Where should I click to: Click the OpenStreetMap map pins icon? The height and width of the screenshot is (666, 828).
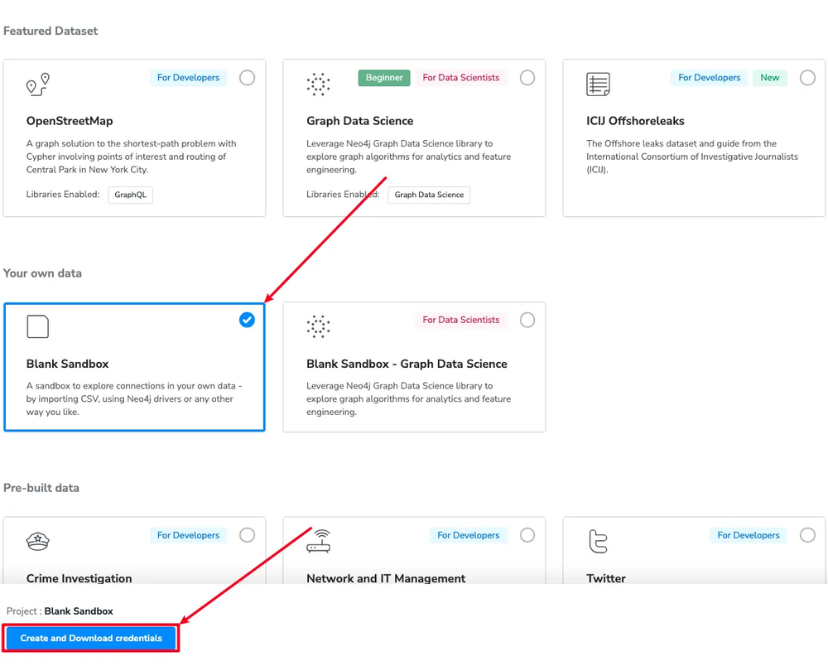38,84
